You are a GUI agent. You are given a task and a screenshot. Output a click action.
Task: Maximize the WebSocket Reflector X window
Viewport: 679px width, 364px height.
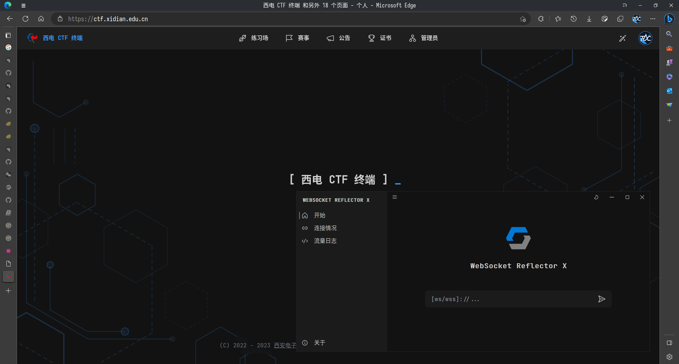[627, 197]
